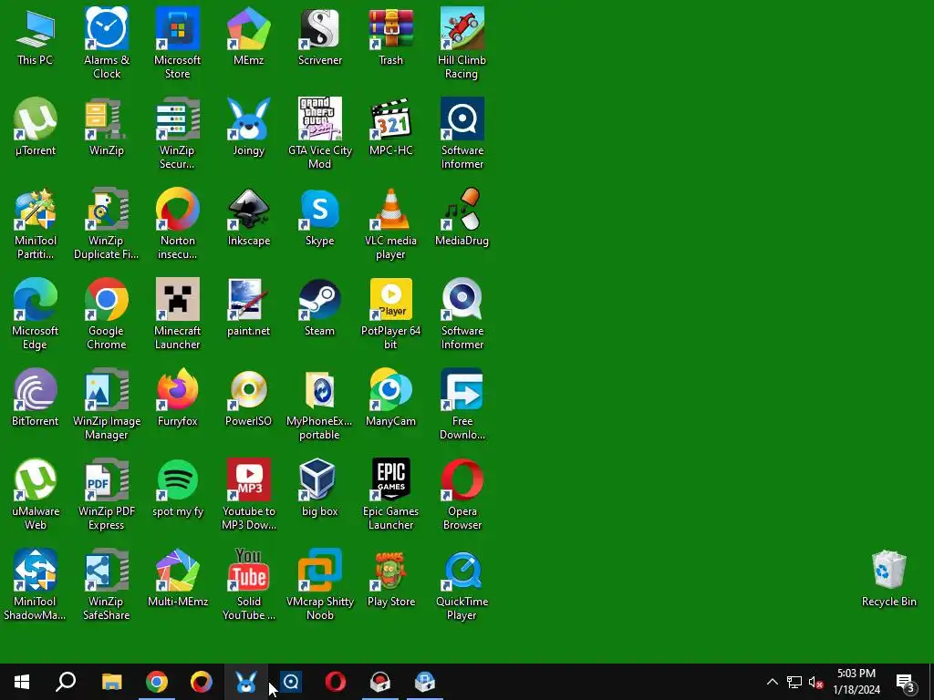Open the Windows Start menu
Screen dimensions: 934x700
coord(22,682)
